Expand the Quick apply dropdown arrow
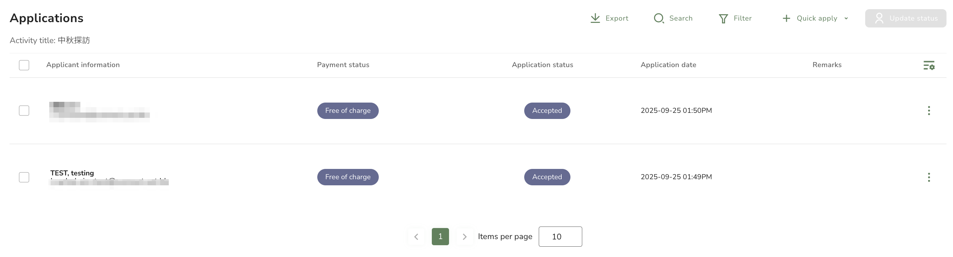953x257 pixels. pos(846,18)
